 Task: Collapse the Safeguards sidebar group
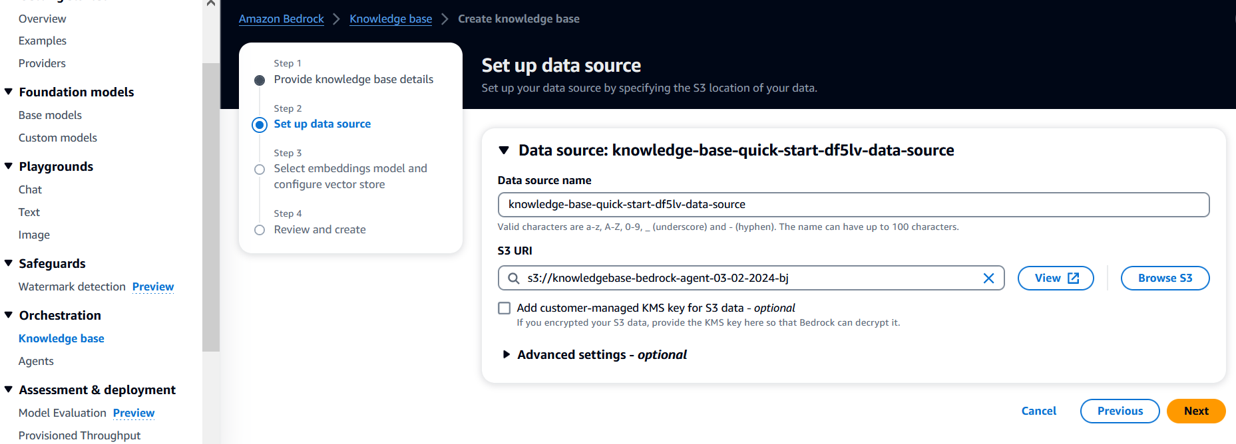point(9,263)
